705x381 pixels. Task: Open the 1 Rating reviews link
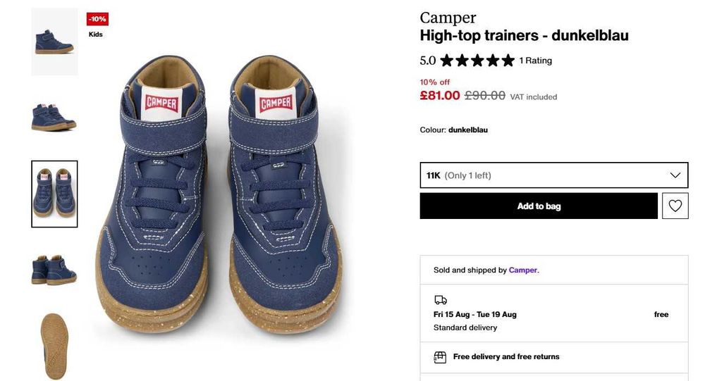click(x=536, y=61)
